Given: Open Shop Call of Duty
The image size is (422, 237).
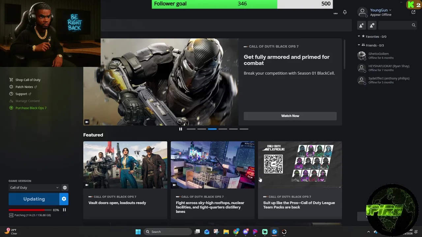Looking at the screenshot, I should [28, 80].
